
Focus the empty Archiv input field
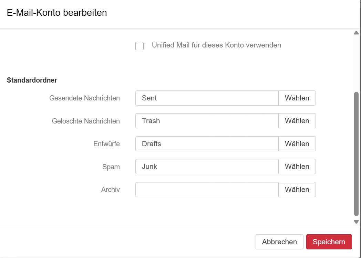(207, 190)
